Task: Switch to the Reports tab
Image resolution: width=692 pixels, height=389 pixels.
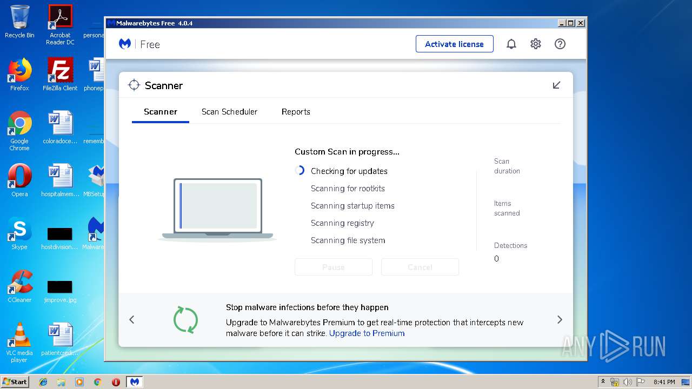Action: (x=296, y=112)
